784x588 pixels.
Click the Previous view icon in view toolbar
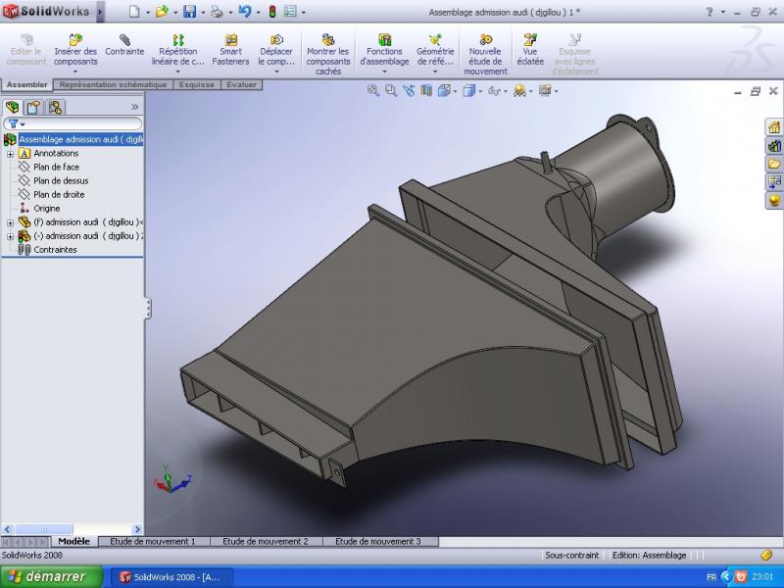point(409,90)
